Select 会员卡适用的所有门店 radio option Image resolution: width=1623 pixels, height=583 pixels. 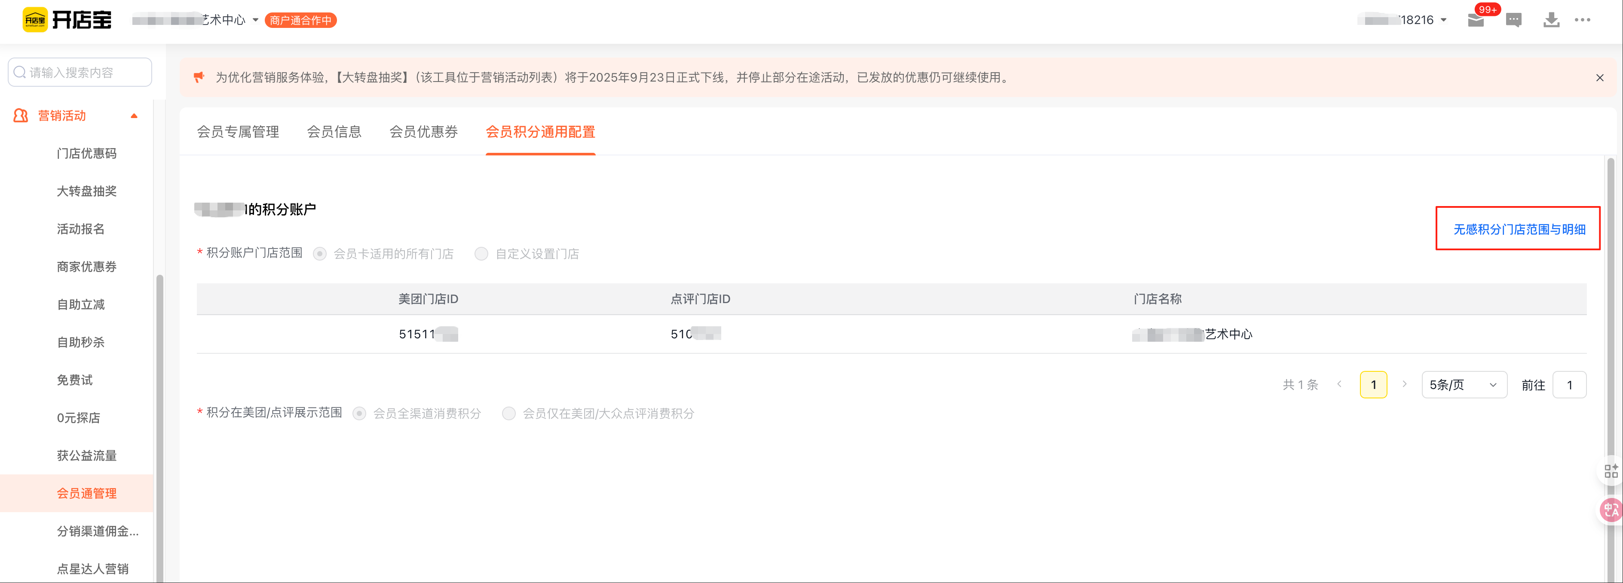point(320,254)
